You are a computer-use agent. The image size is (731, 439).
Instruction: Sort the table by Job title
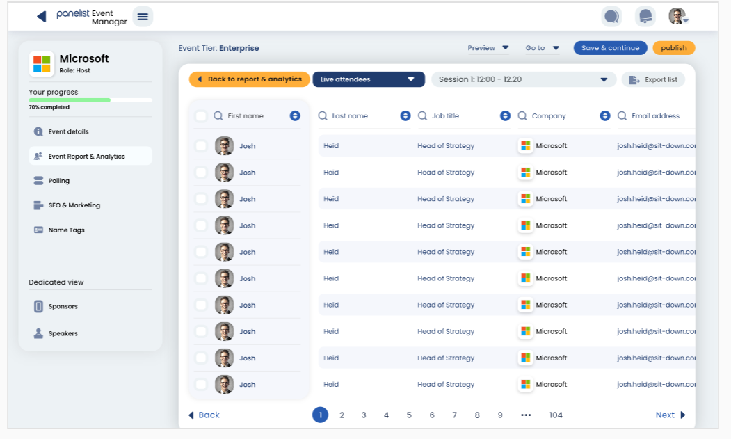point(505,115)
